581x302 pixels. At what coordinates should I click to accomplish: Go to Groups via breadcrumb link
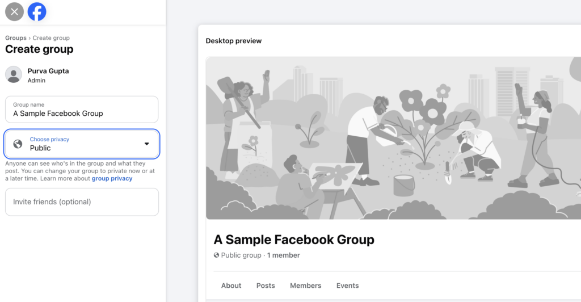point(16,38)
